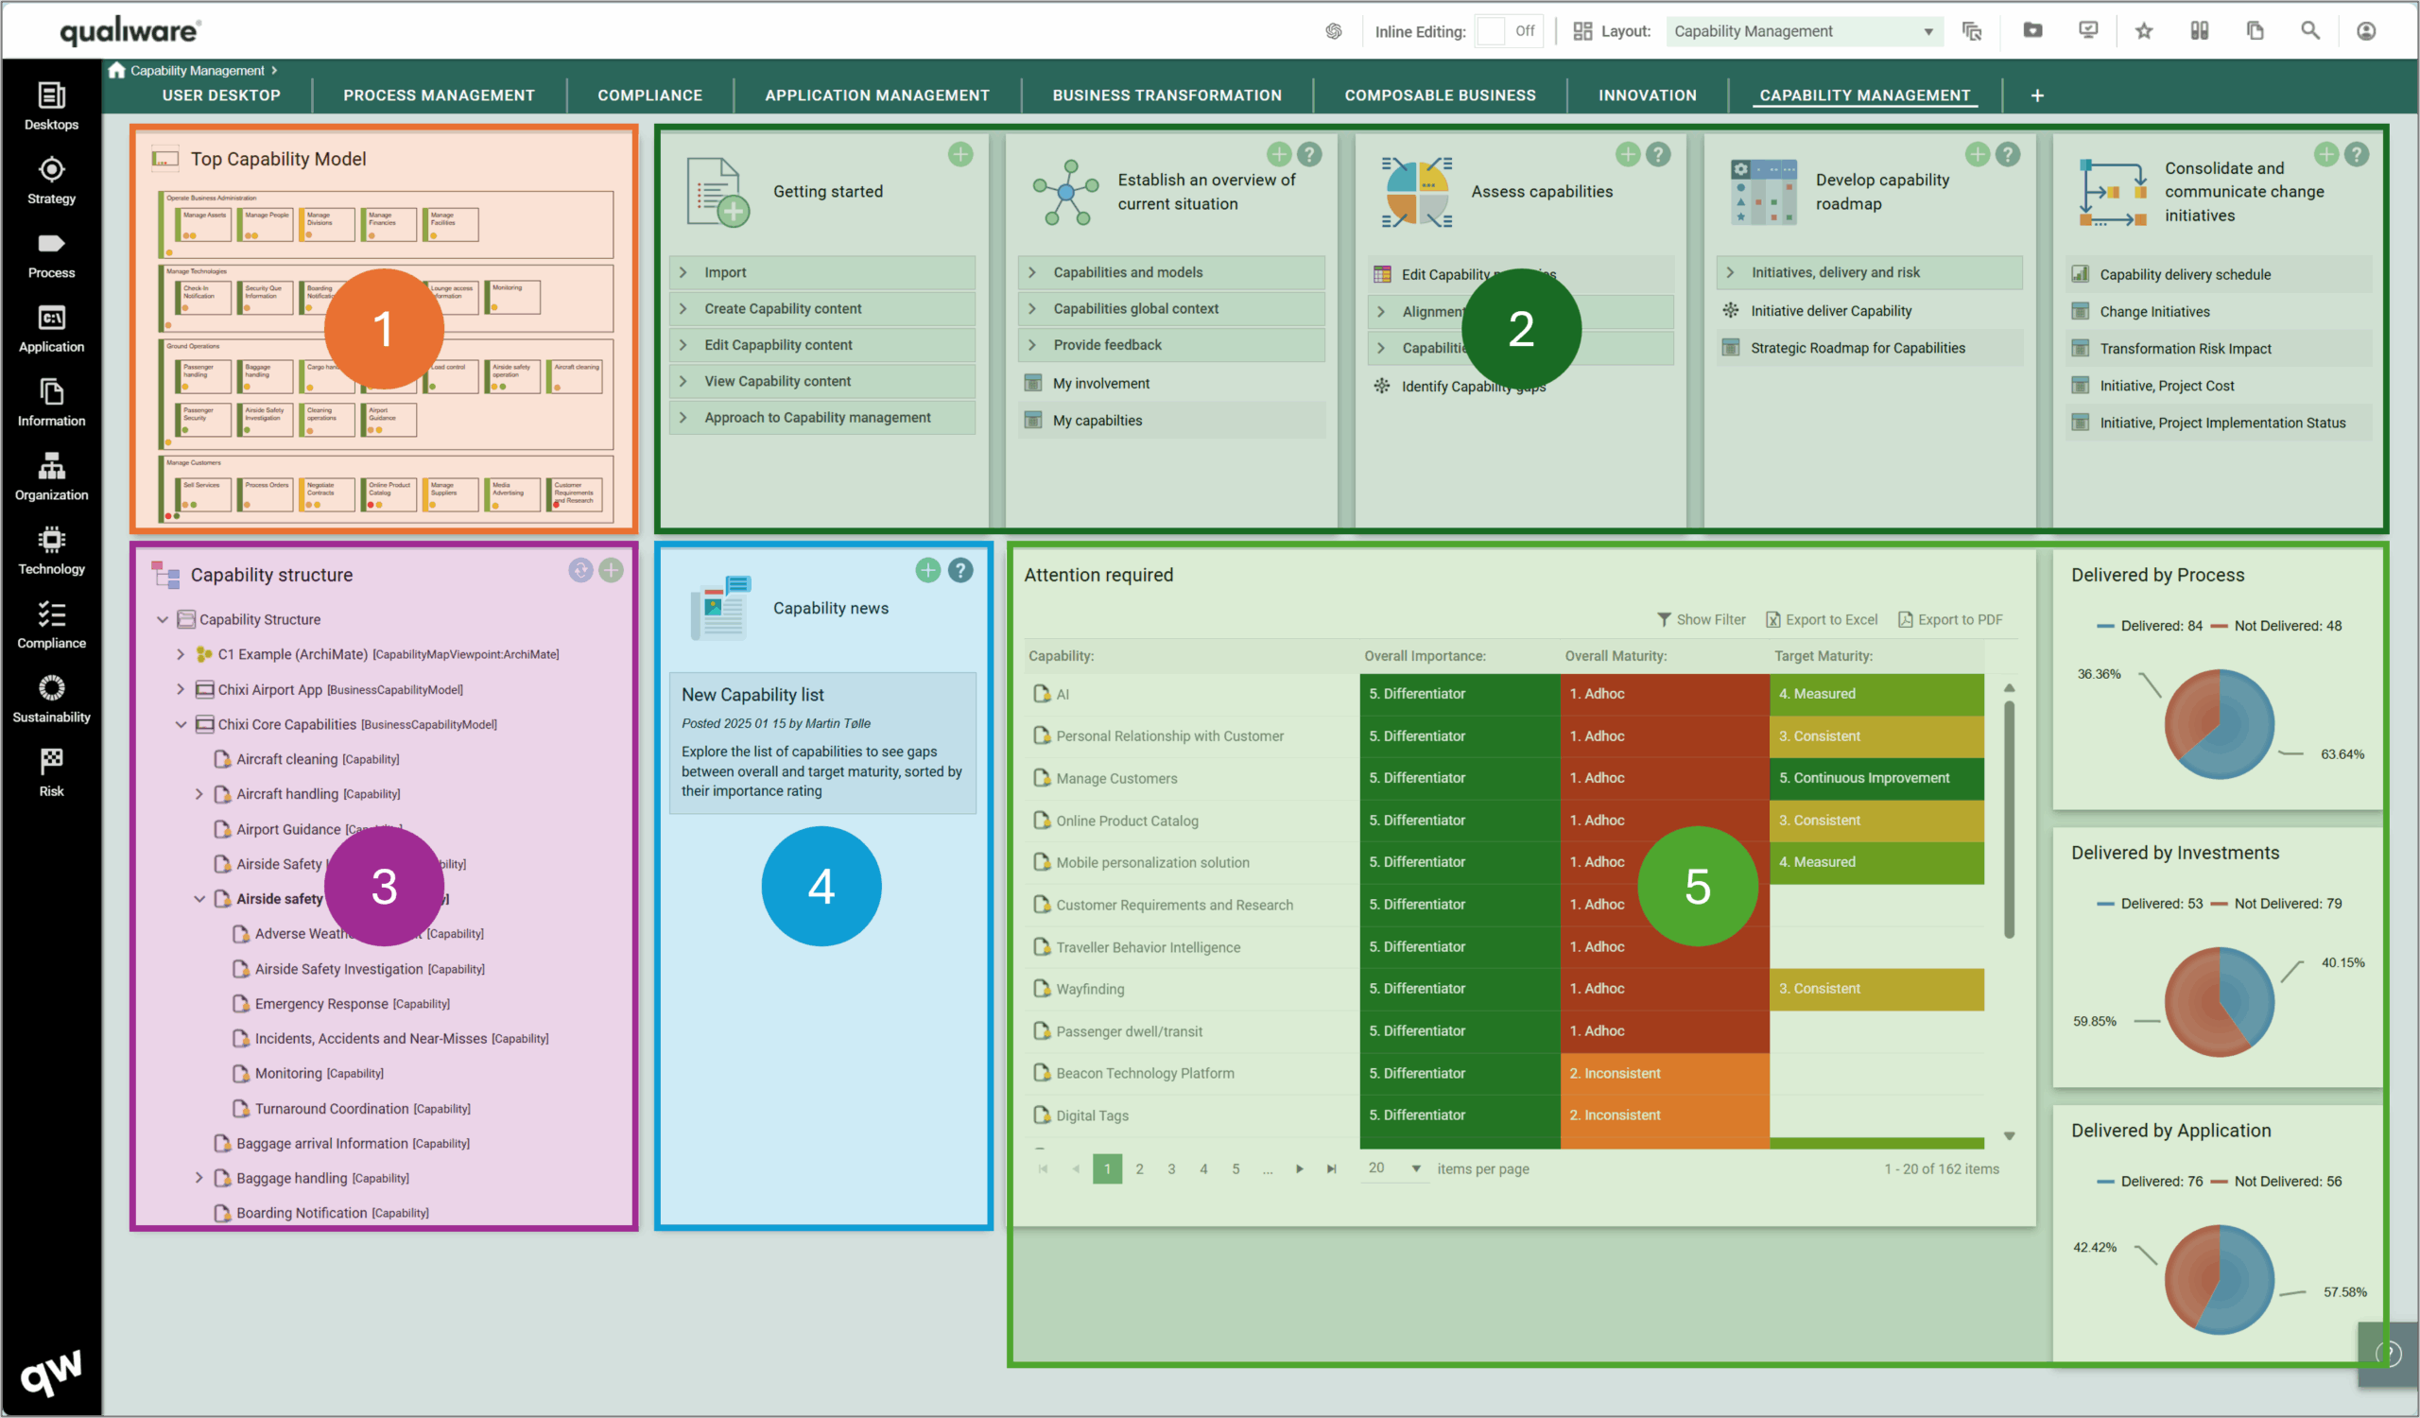
Task: Click the Attention required table scrollbar
Action: click(x=2009, y=818)
